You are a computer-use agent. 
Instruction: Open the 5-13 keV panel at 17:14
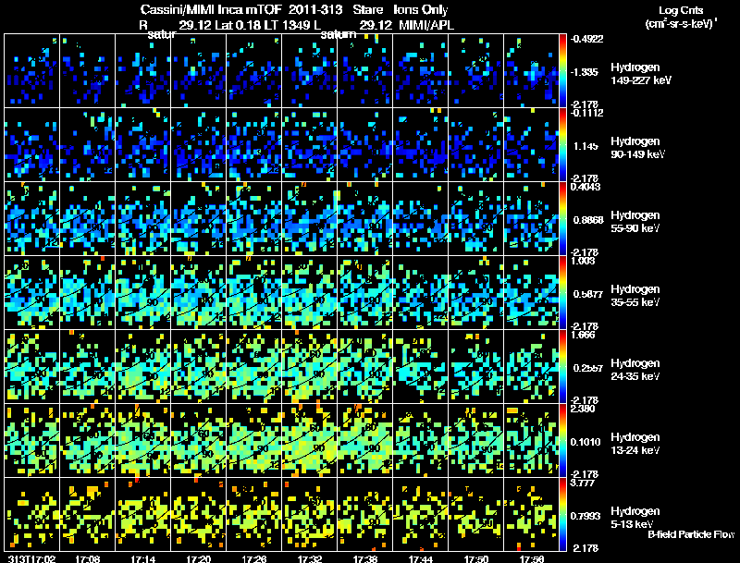tap(143, 515)
